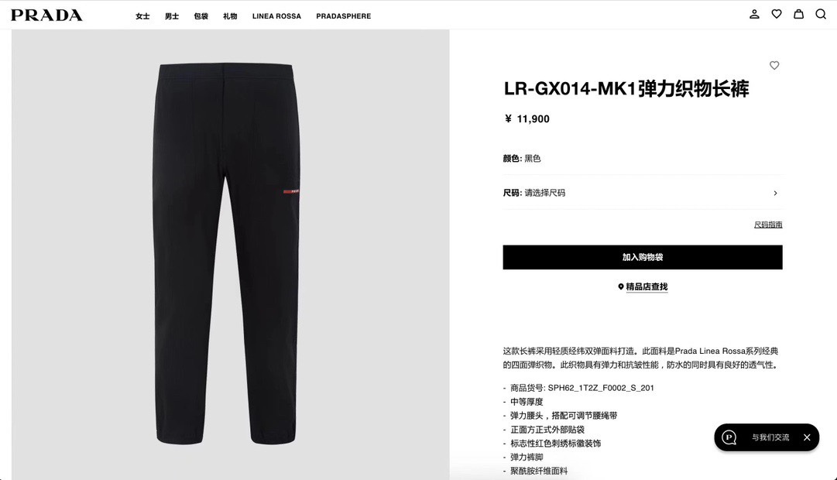This screenshot has width=837, height=480.
Task: Click the PRADA logo
Action: point(46,15)
